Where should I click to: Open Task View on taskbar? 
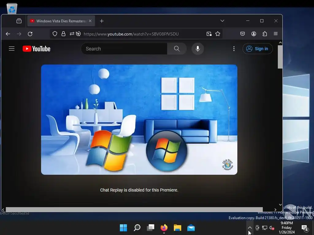click(x=151, y=228)
